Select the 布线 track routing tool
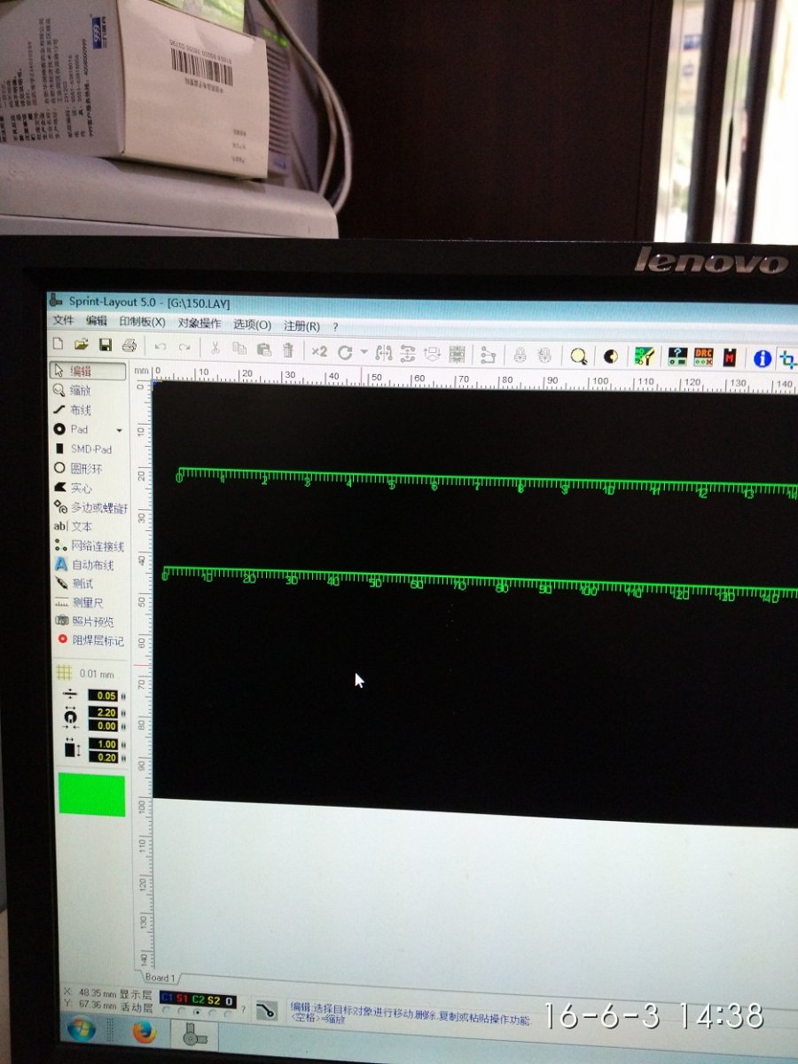Viewport: 798px width, 1064px height. pos(80,410)
